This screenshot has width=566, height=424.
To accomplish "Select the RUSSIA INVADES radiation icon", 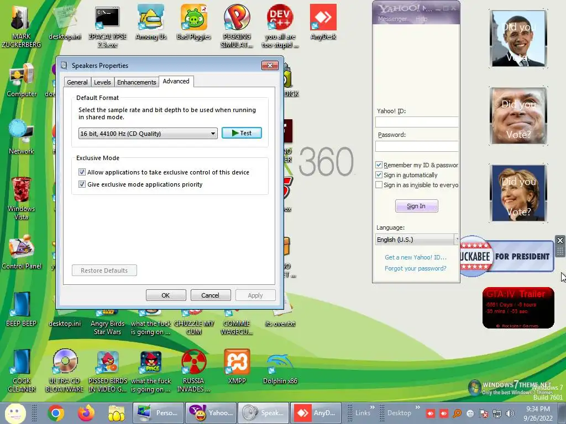I will 193,370.
